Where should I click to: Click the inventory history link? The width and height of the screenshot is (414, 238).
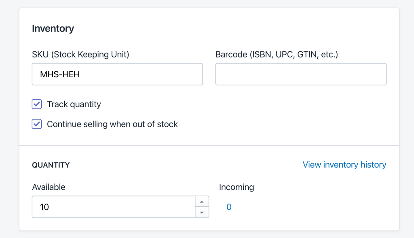point(344,164)
